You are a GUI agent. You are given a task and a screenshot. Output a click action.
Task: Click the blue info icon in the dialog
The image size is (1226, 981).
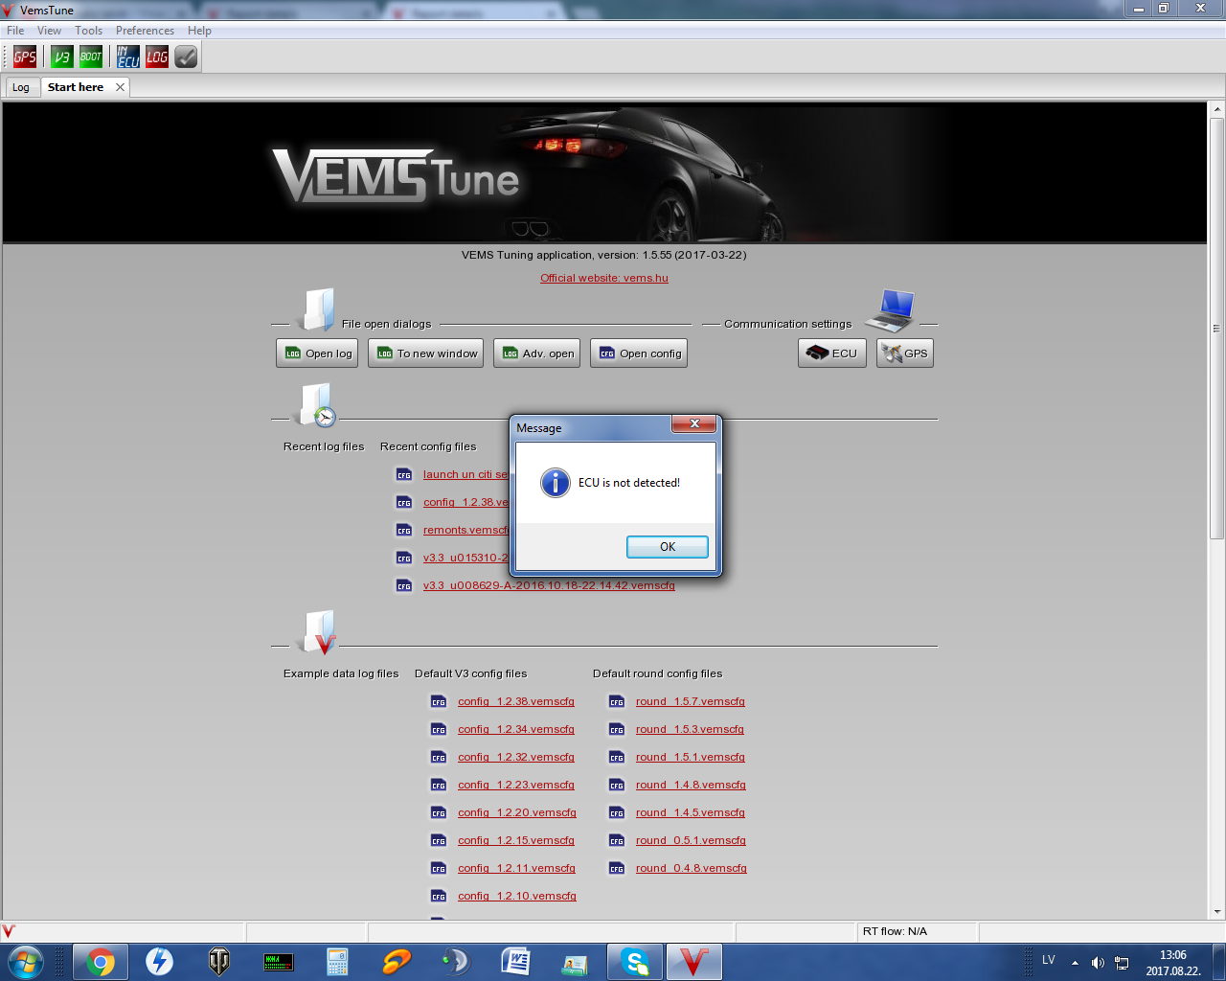556,483
